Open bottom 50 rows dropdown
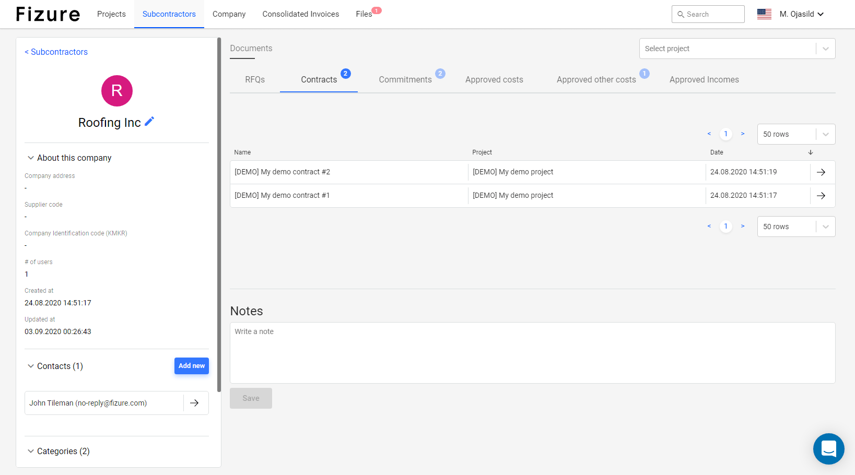The image size is (855, 475). coord(796,227)
